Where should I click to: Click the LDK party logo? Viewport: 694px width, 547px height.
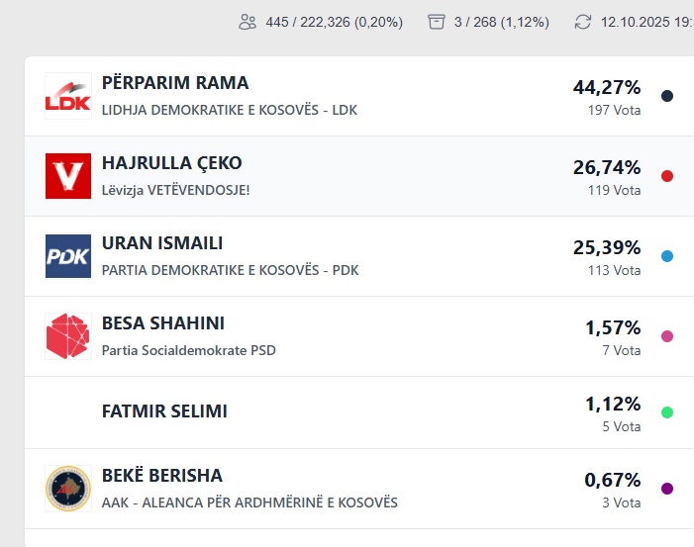[x=68, y=96]
